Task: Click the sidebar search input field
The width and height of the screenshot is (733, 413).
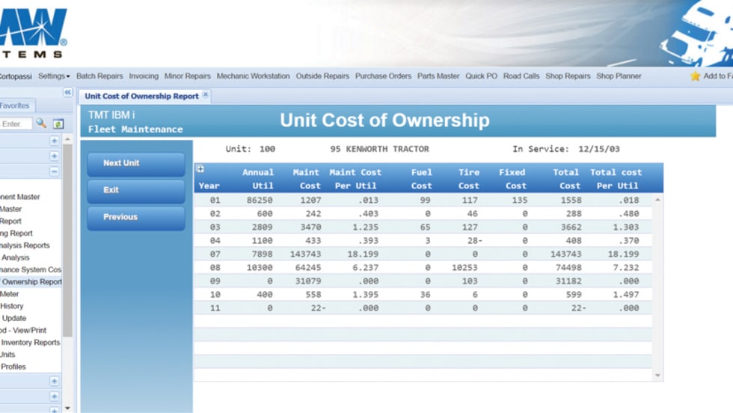Action: pyautogui.click(x=15, y=123)
